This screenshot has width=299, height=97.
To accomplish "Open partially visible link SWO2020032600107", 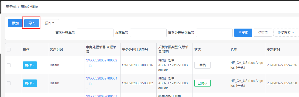I will click(x=102, y=96).
